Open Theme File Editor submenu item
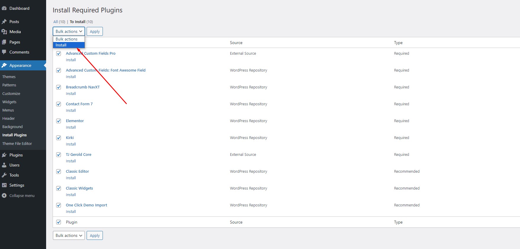 [x=17, y=143]
